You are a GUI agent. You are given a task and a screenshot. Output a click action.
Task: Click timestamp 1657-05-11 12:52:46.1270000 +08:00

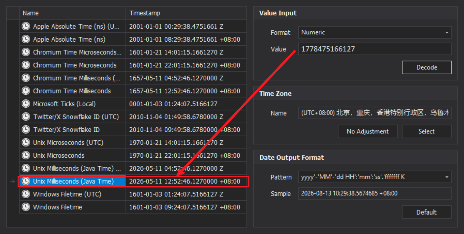click(185, 91)
